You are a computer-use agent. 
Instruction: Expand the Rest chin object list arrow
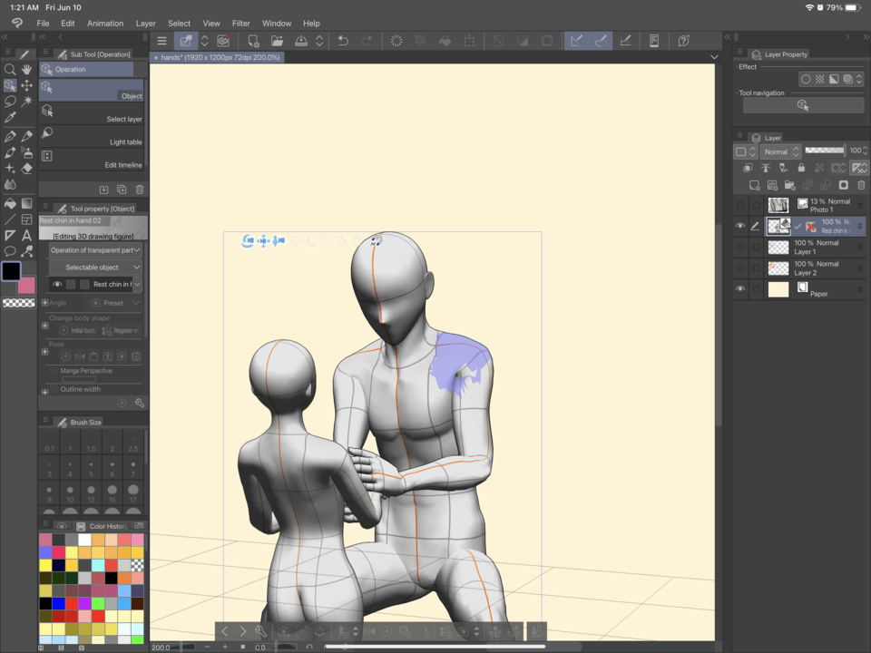tap(137, 284)
